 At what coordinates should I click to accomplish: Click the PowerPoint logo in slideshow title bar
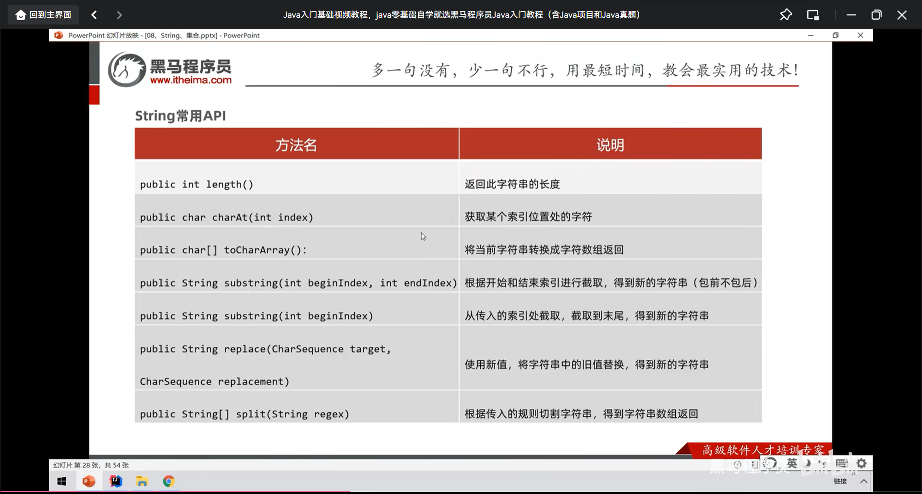click(x=59, y=35)
